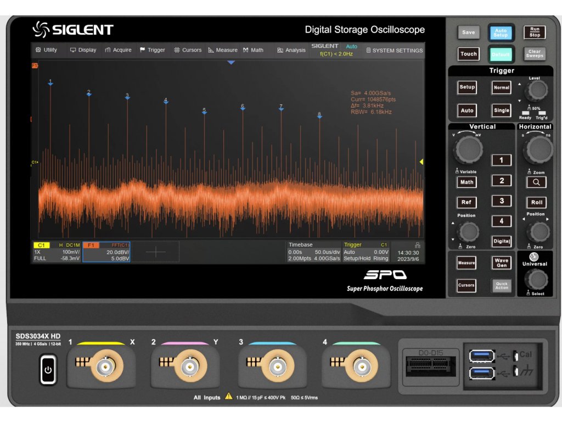Open the Trigger menu in menu bar

tap(153, 50)
